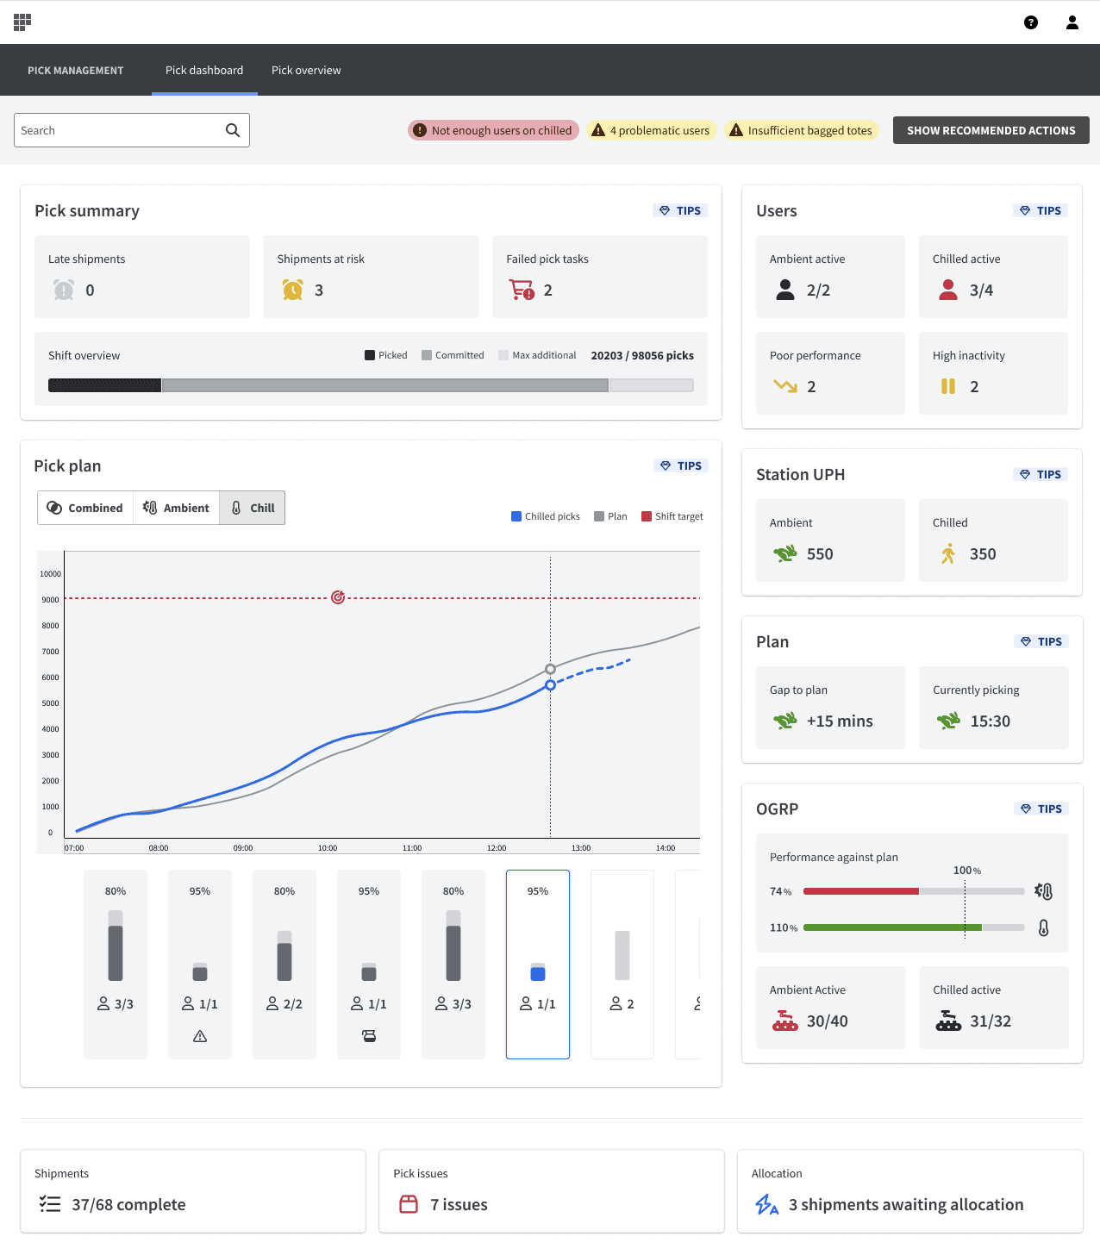The height and width of the screenshot is (1255, 1100).
Task: Select the highlighted 95% hour card with blue bar
Action: pos(538,965)
